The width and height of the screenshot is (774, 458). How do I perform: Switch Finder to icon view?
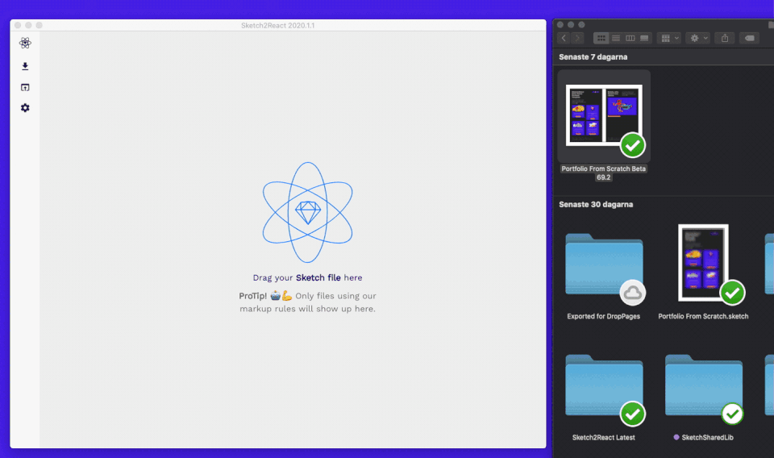coord(601,38)
